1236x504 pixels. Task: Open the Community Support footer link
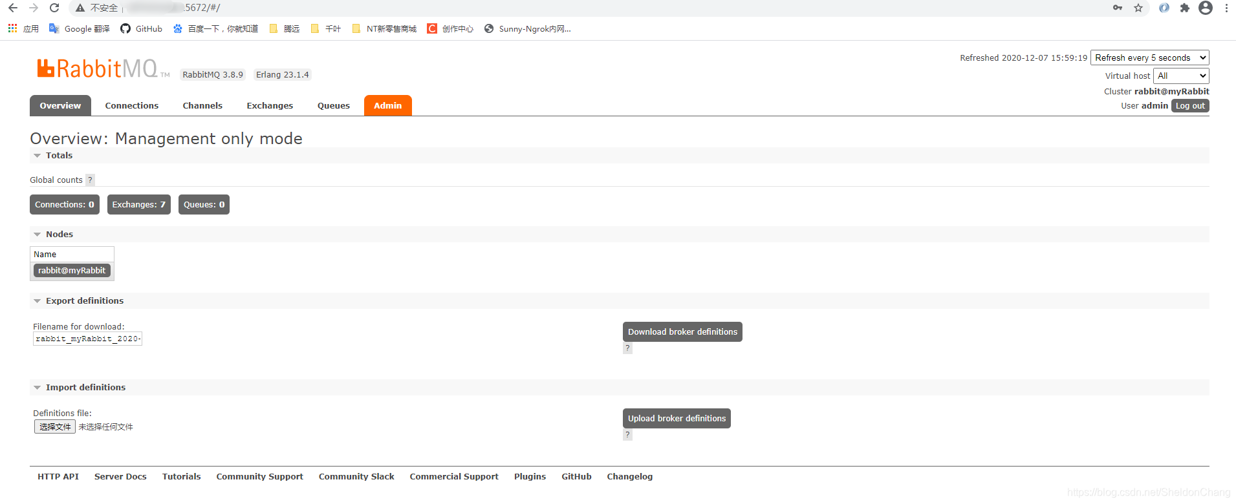(x=260, y=477)
